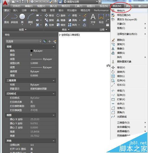Expand the 绘图 ribbon panel
The height and width of the screenshot is (153, 148).
pyautogui.click(x=23, y=29)
